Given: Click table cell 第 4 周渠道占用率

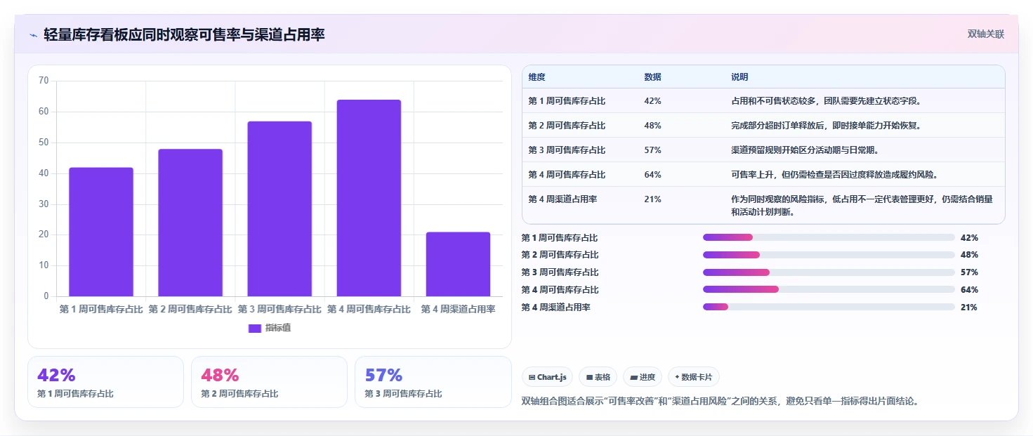Looking at the screenshot, I should pyautogui.click(x=562, y=199).
